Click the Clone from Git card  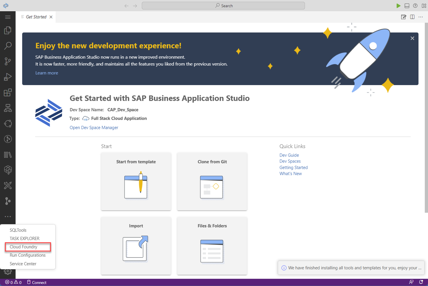coord(212,181)
